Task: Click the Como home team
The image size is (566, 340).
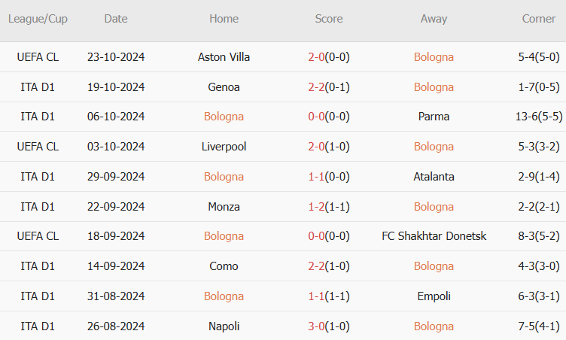Action: point(224,266)
